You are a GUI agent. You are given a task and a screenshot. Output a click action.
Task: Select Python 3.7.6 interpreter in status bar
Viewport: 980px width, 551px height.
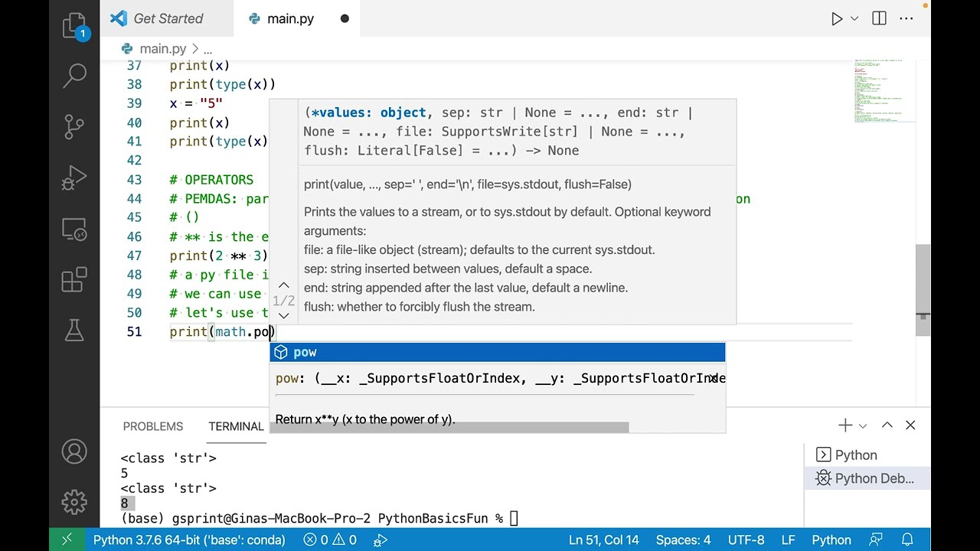[x=189, y=540]
